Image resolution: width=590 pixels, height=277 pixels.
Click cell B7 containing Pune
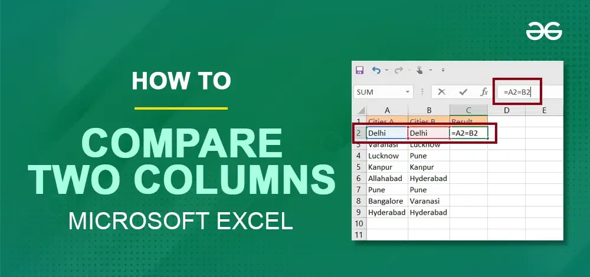(429, 189)
